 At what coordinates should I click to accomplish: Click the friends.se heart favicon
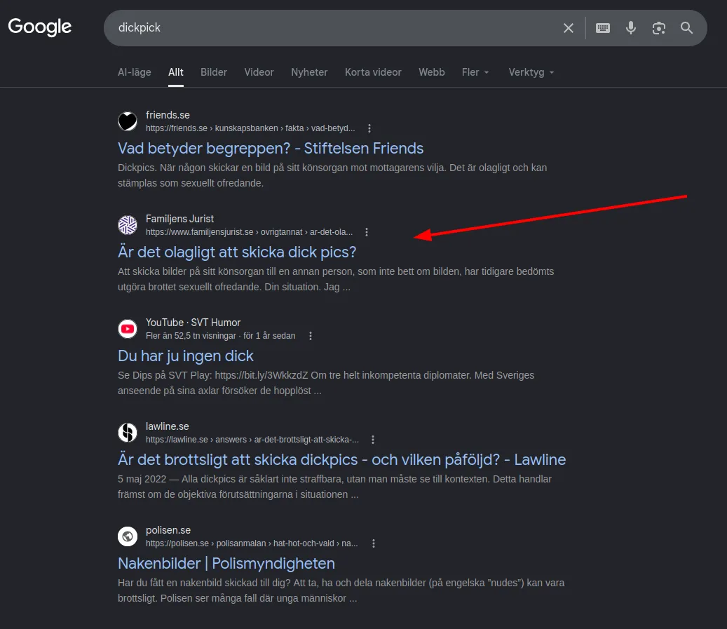tap(128, 121)
